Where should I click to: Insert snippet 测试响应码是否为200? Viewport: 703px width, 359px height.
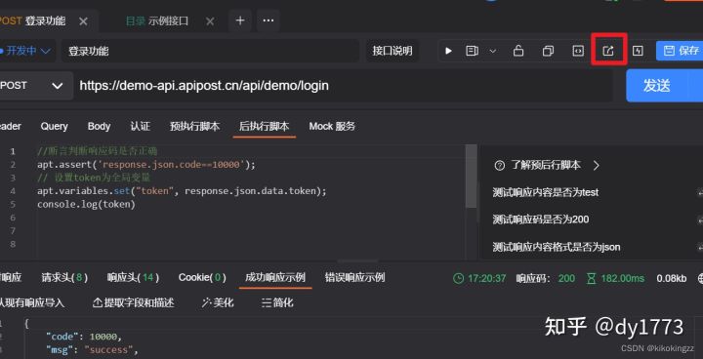point(540,219)
